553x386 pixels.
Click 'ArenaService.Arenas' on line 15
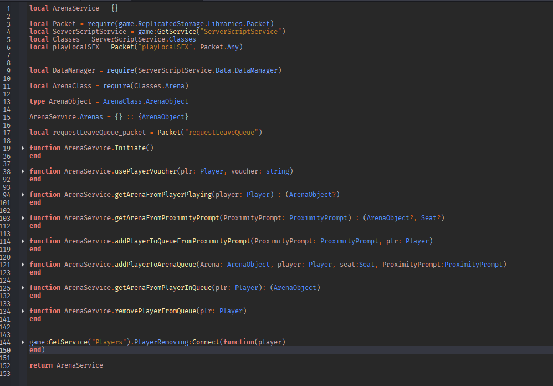point(66,117)
